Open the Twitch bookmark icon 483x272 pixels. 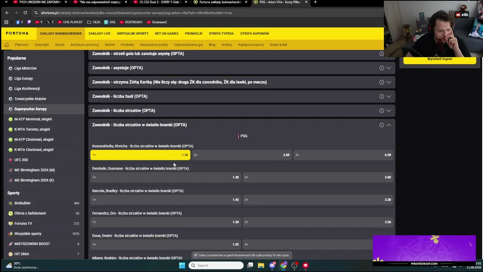coord(29,22)
